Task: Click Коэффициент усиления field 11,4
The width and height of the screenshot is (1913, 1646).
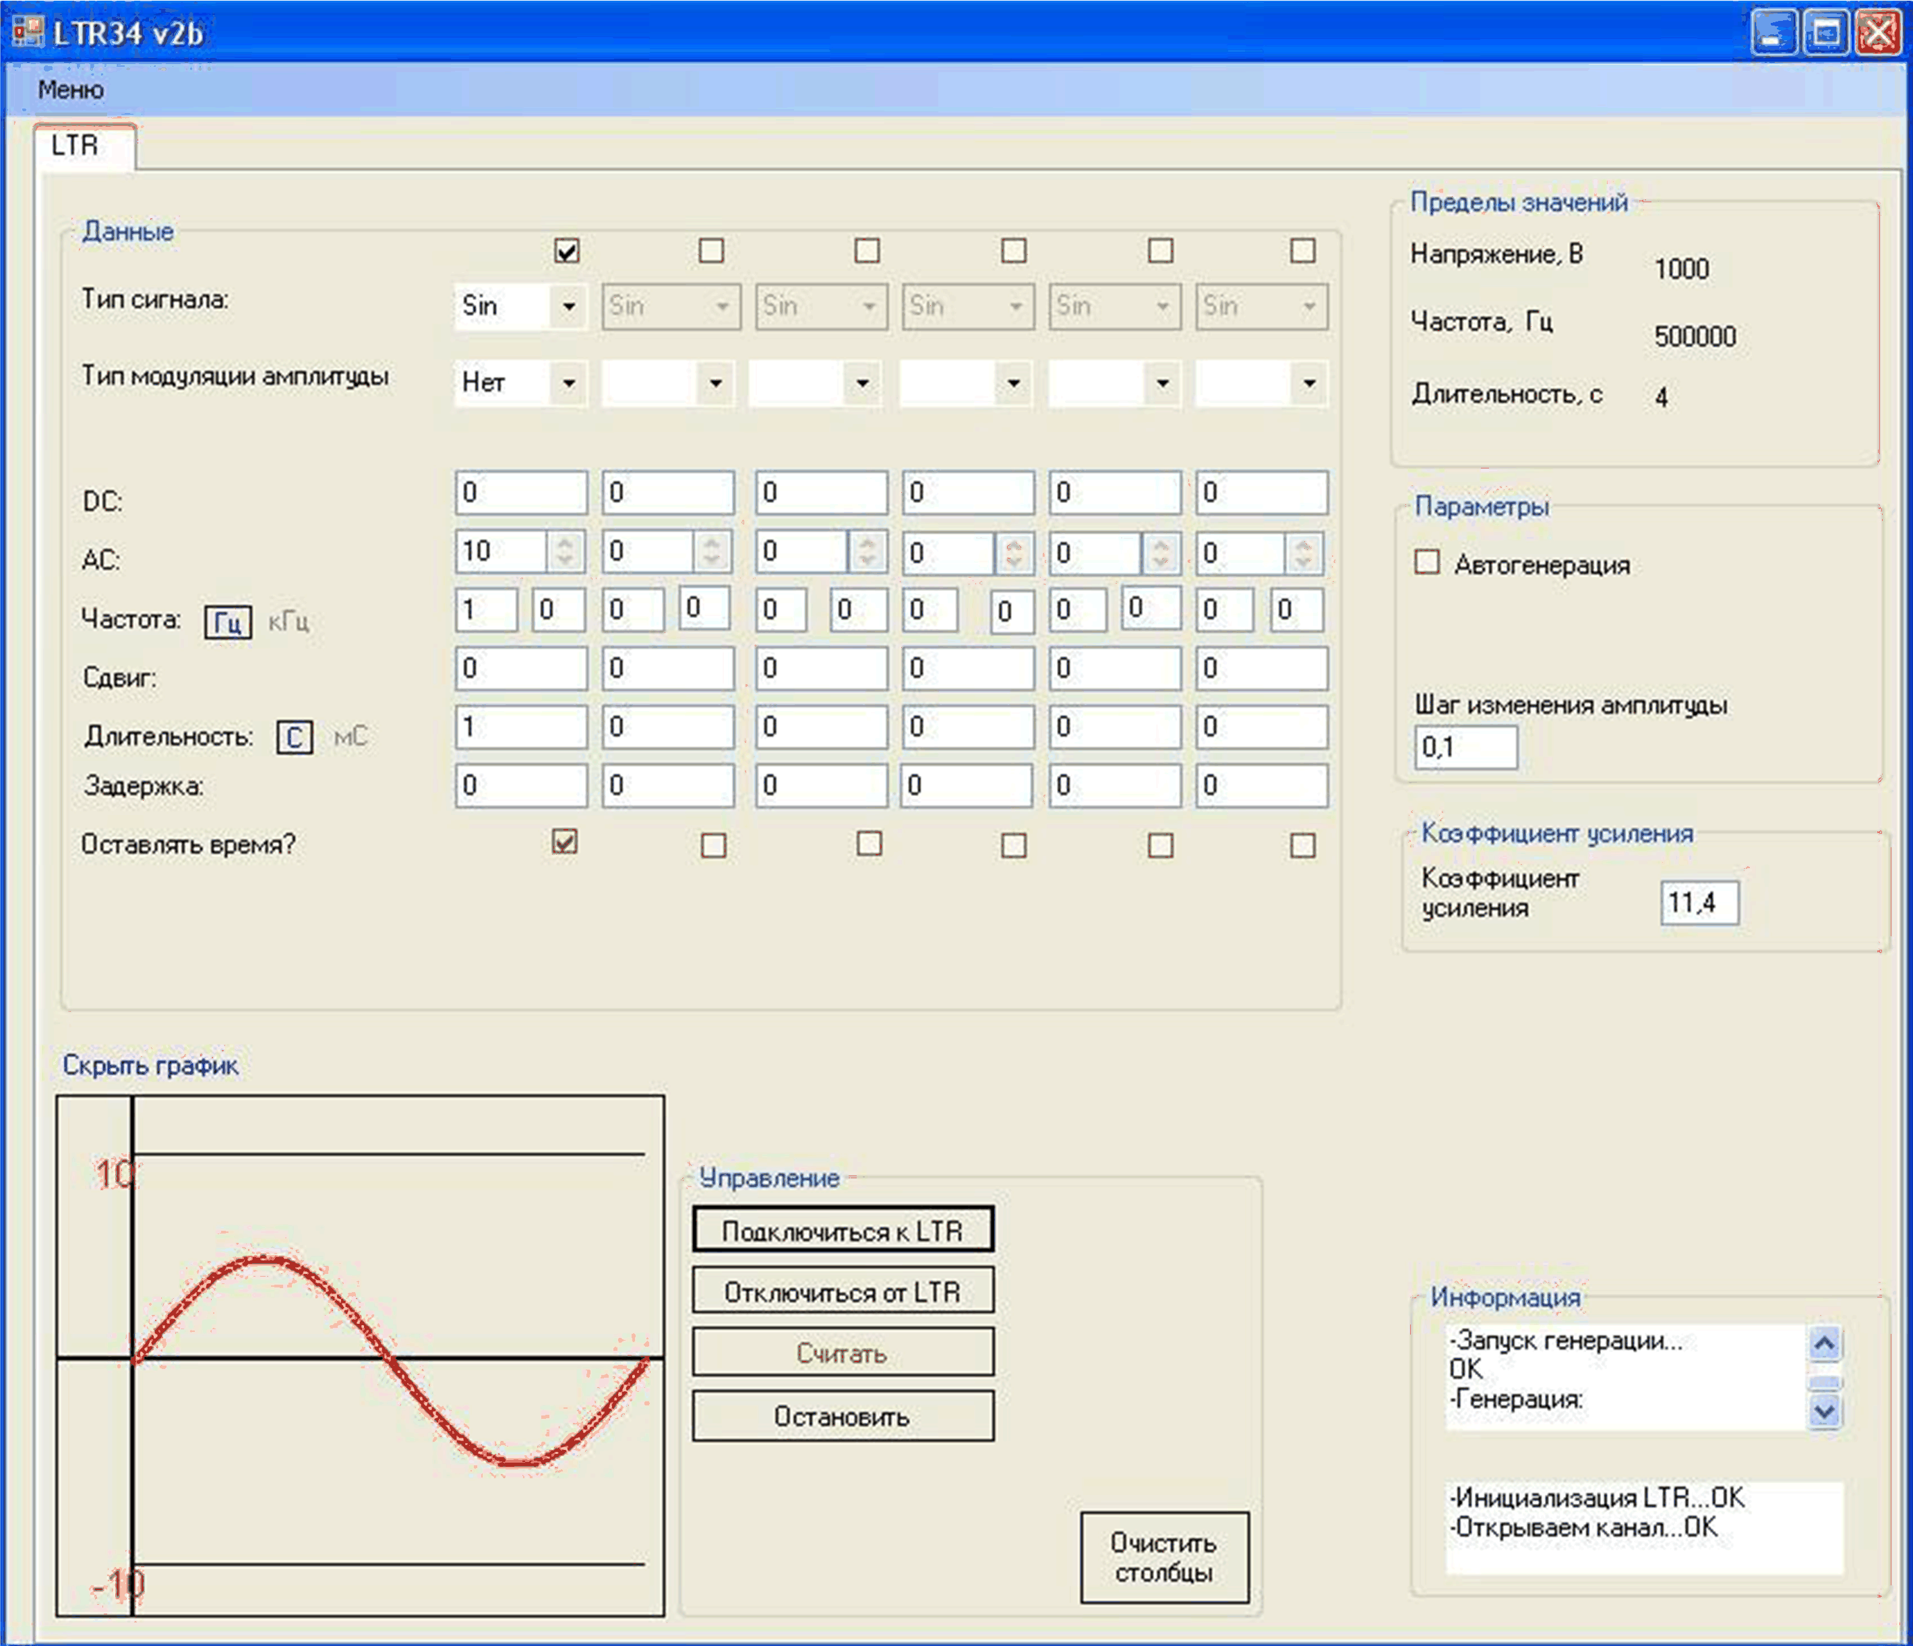Action: (1700, 902)
